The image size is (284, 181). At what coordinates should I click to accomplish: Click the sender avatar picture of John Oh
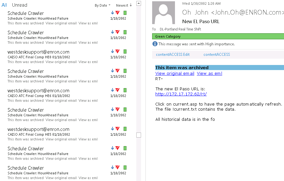click(164, 13)
